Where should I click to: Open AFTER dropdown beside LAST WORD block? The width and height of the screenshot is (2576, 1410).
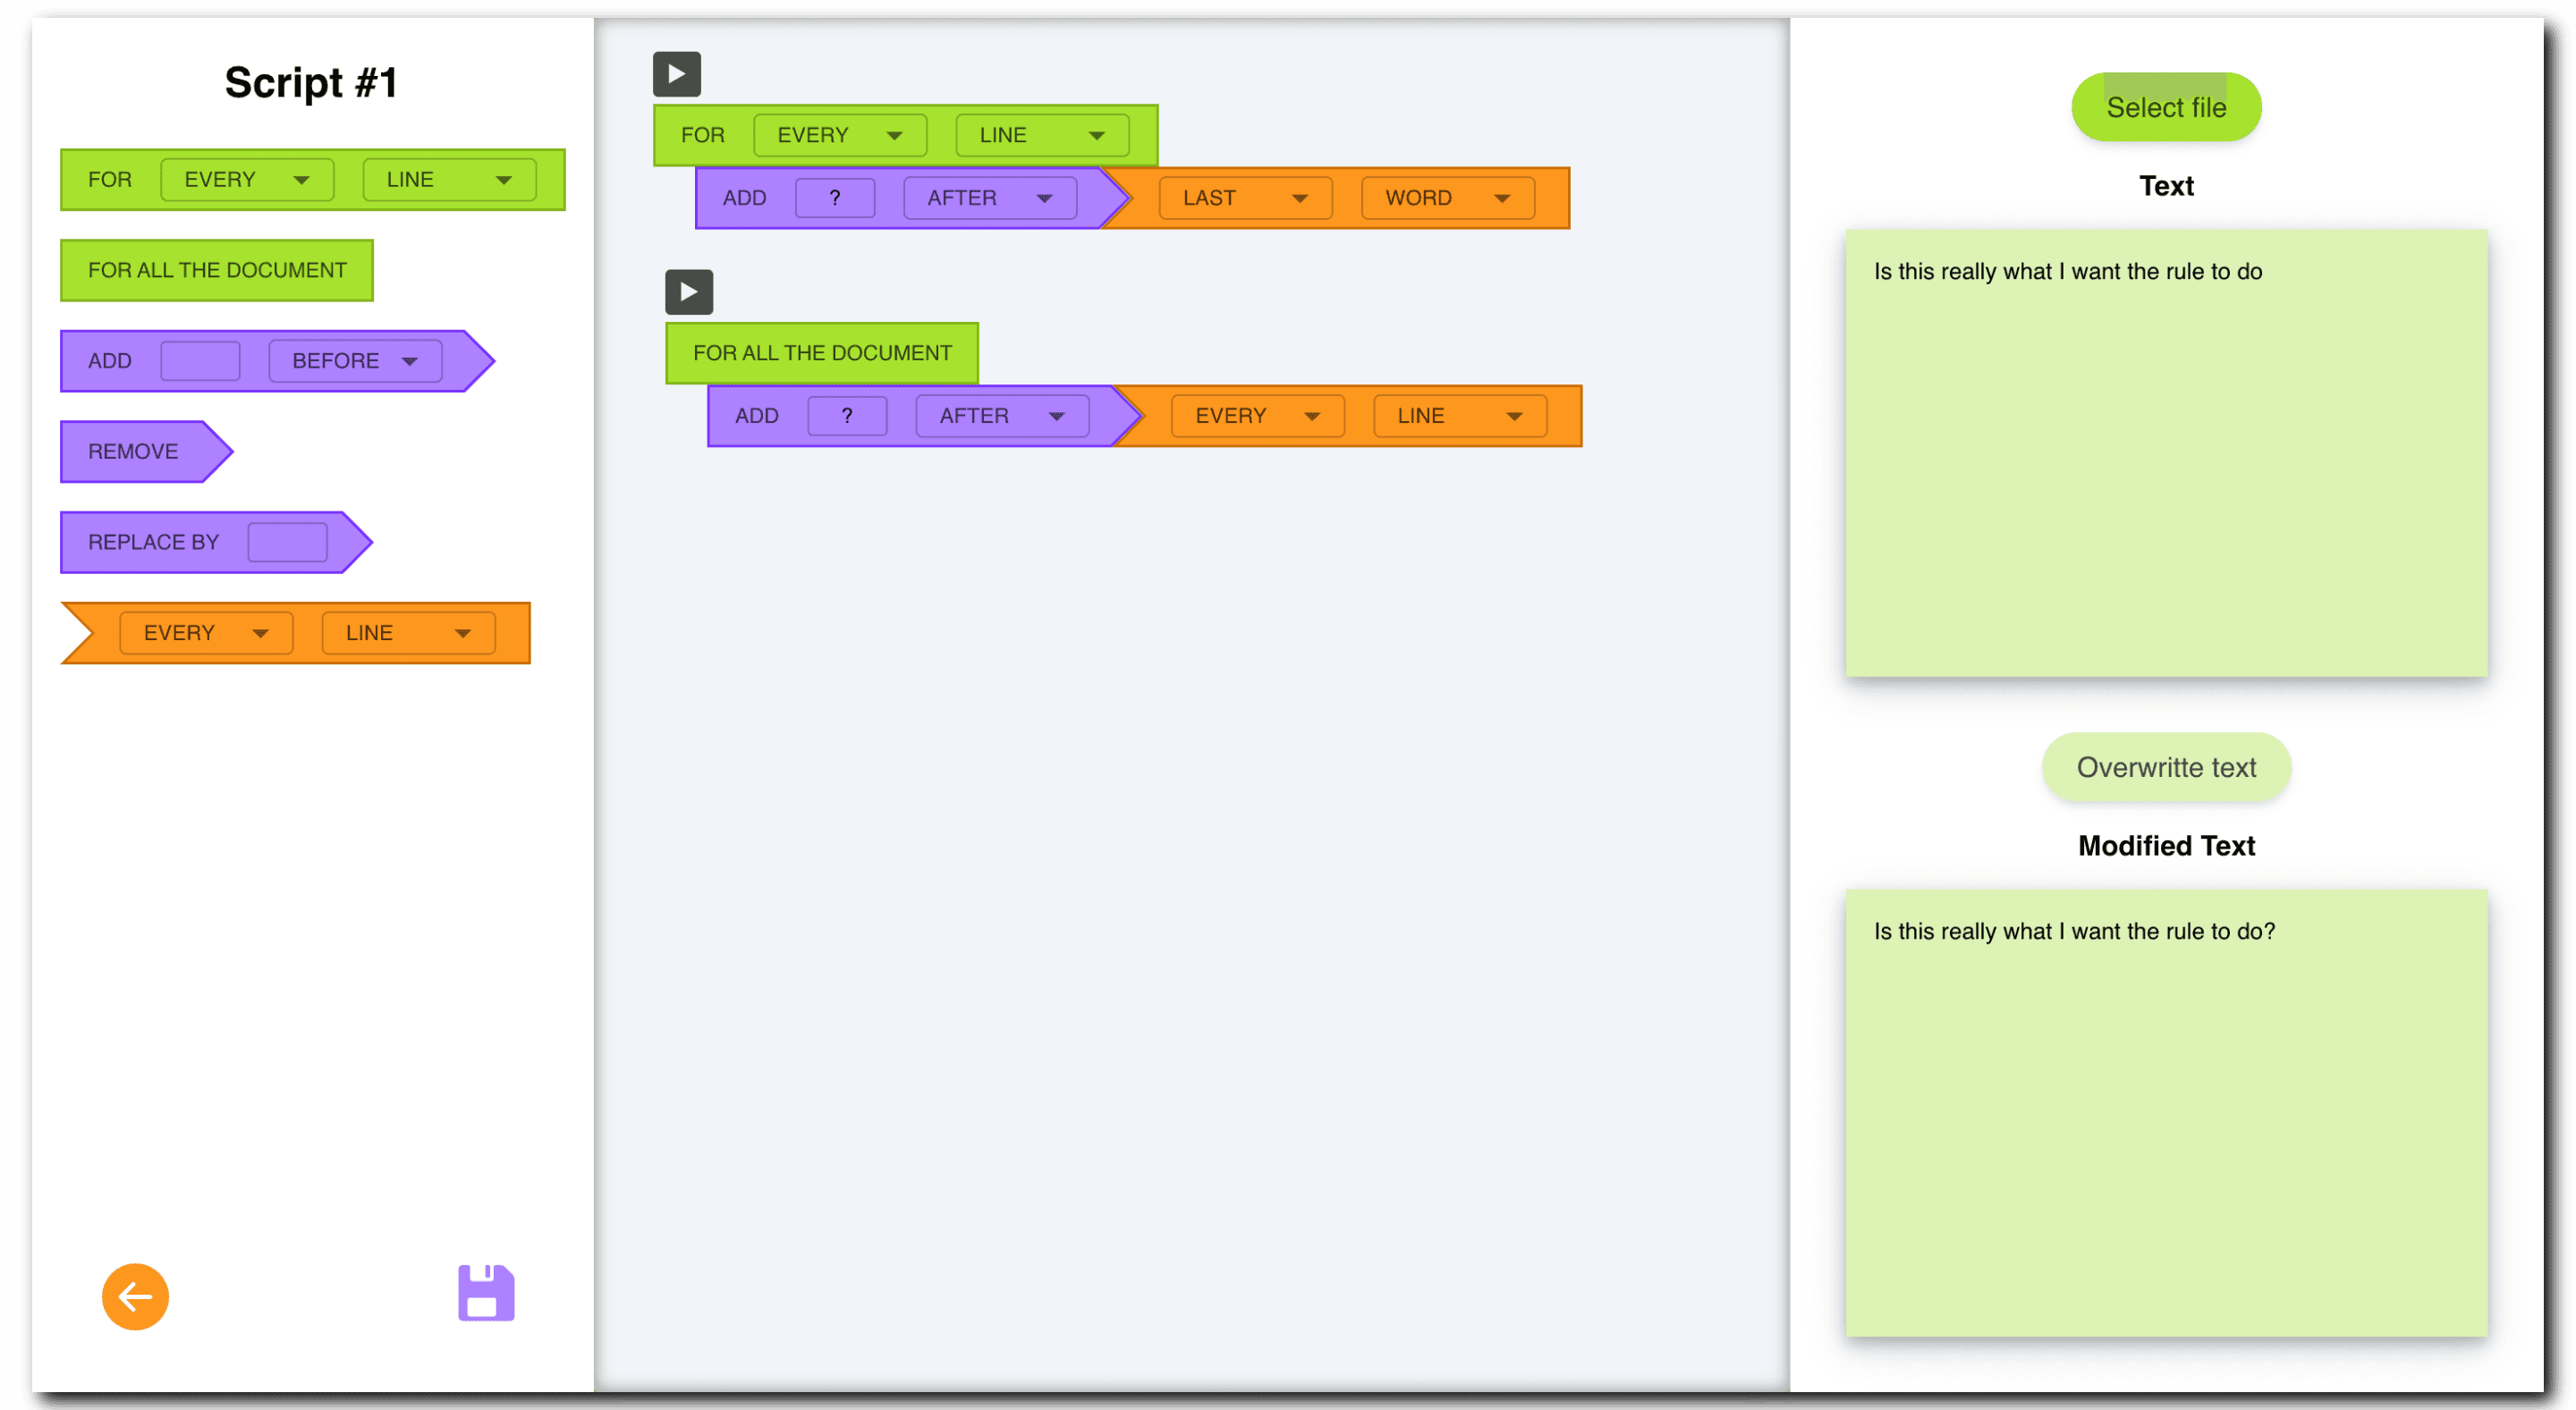[x=990, y=198]
